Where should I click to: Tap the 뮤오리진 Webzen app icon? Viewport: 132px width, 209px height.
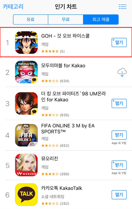tap(26, 165)
